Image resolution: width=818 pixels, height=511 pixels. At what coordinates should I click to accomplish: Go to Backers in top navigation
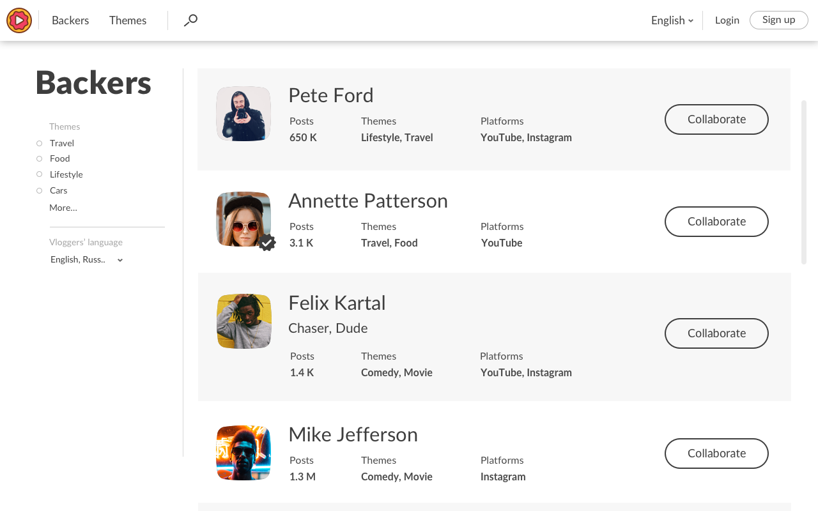point(70,20)
